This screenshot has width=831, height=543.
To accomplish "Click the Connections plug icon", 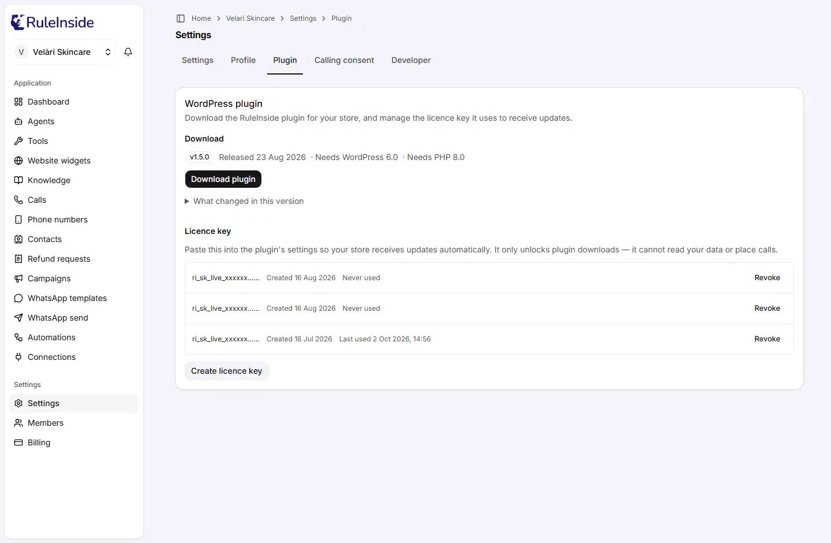I will [x=18, y=357].
